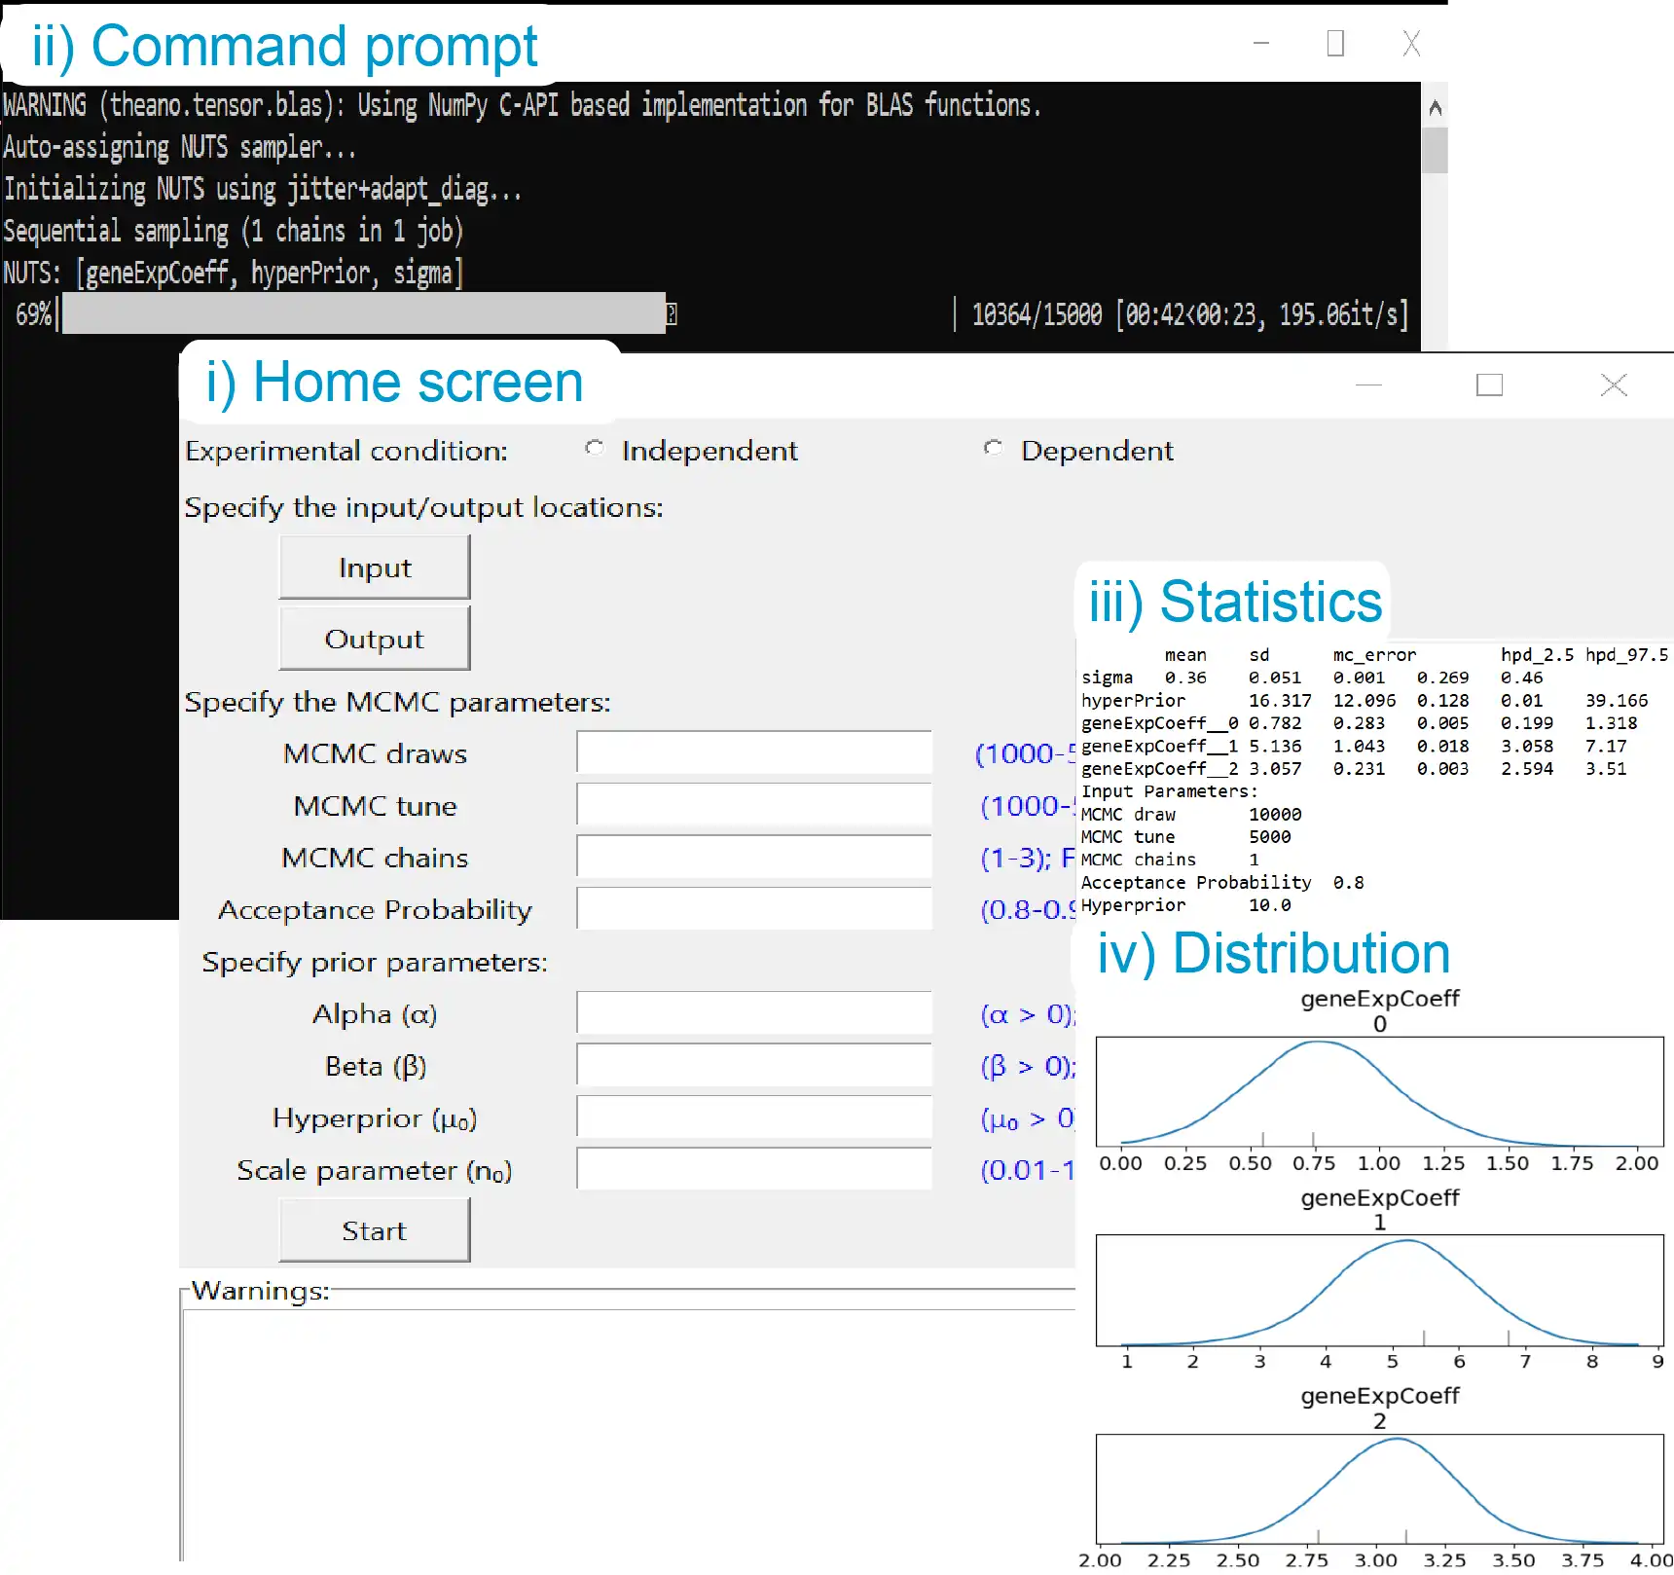The image size is (1674, 1575).
Task: Click the 'Specify the MCMC parameters:' label
Action: 397,702
